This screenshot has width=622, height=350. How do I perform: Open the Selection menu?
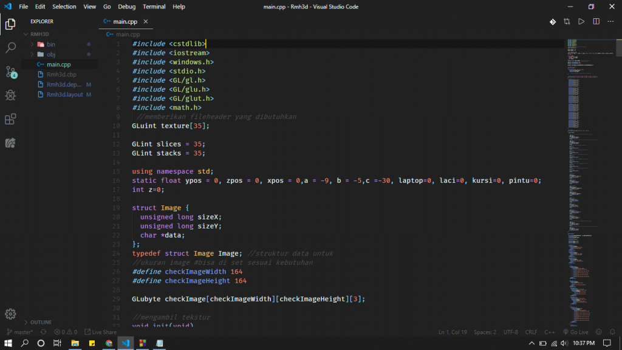pyautogui.click(x=64, y=7)
